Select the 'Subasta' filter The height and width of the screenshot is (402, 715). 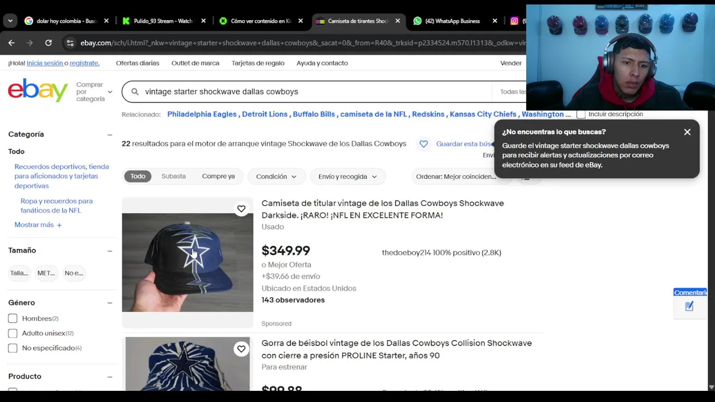point(174,176)
